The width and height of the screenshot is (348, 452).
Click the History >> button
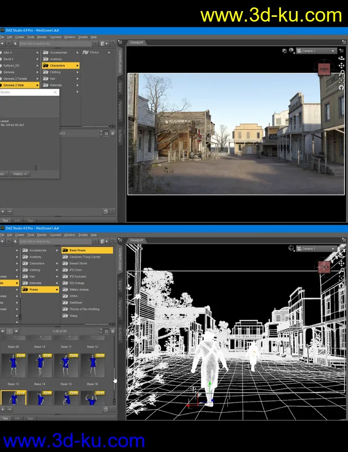coord(21,174)
